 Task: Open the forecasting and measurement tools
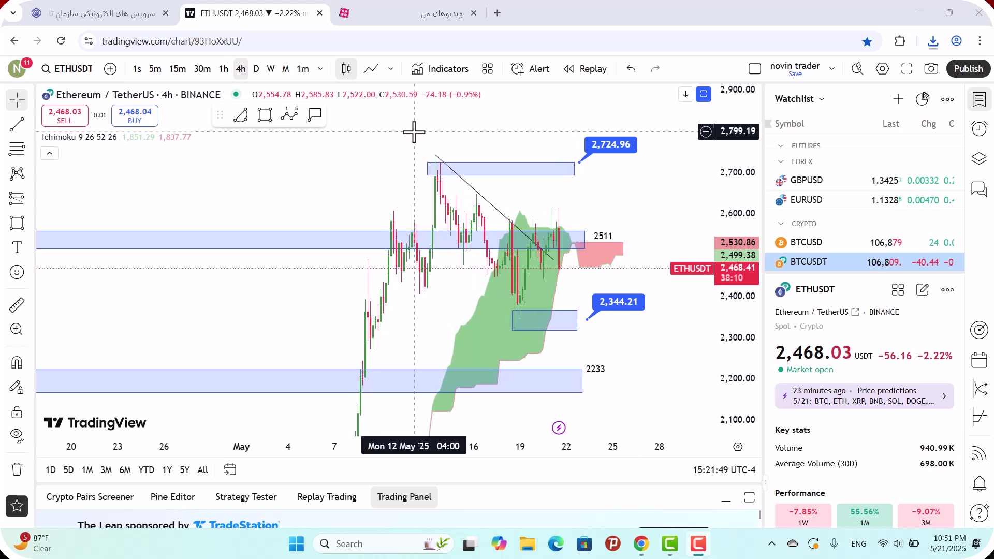[x=17, y=198]
